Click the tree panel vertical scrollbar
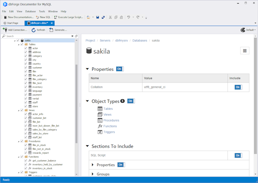The width and height of the screenshot is (258, 183). (76, 104)
